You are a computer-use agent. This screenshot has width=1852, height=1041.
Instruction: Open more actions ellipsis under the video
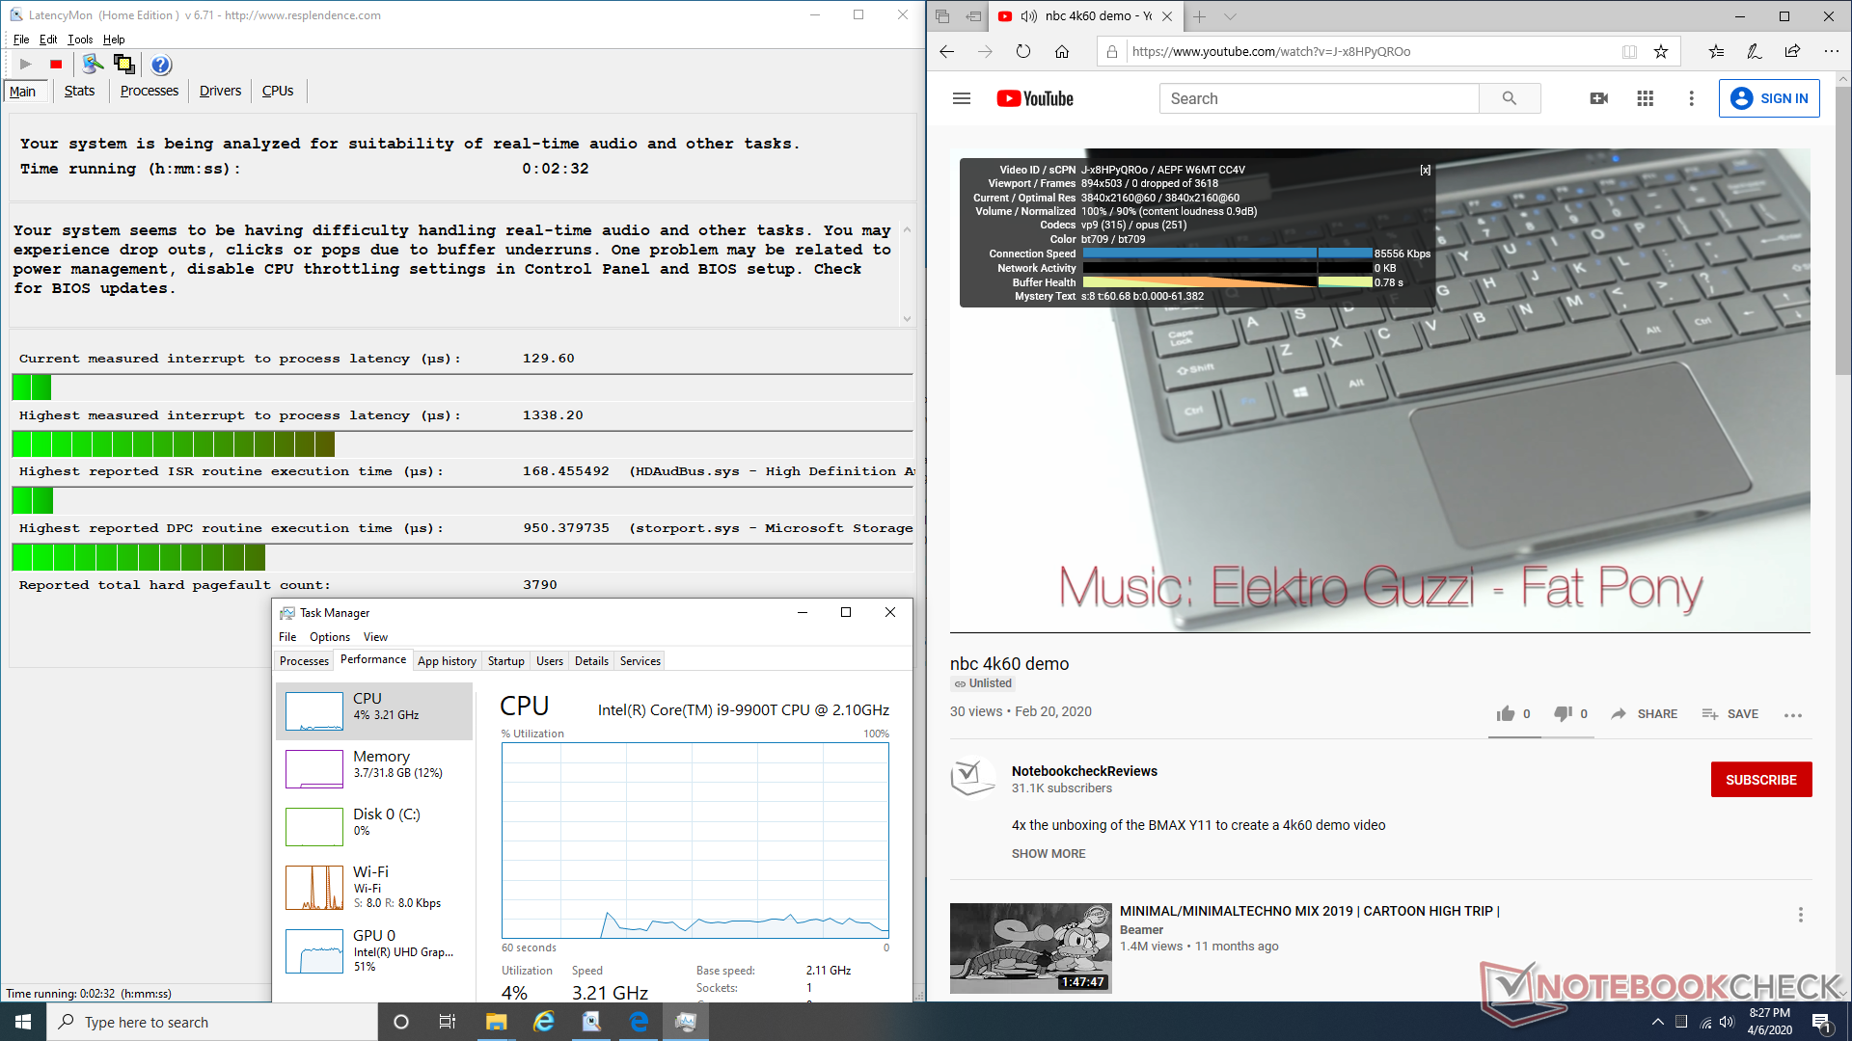tap(1793, 714)
